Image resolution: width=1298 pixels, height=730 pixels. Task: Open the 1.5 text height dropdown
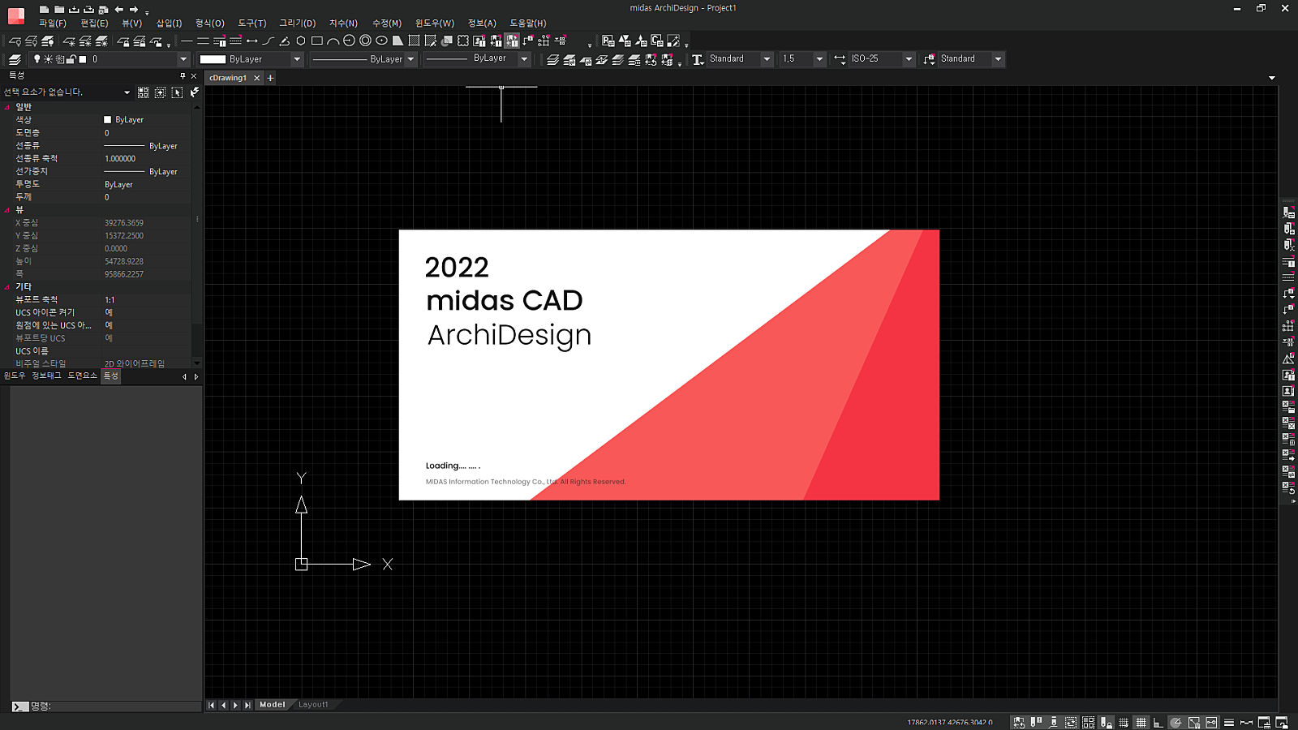(819, 59)
